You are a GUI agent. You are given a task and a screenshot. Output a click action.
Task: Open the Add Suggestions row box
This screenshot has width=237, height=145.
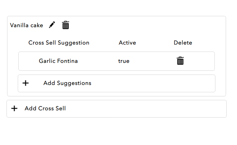[x=116, y=83]
